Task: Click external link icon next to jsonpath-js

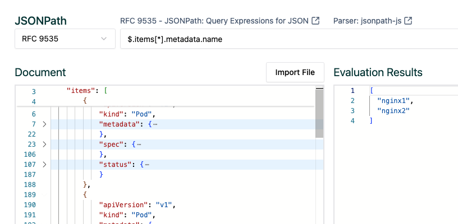Action: (x=409, y=21)
